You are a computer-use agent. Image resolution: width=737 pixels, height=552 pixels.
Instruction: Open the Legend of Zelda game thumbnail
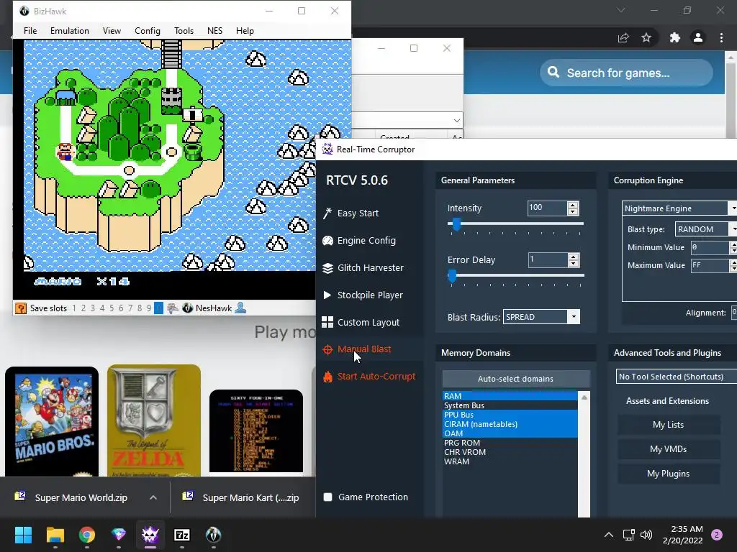pos(154,421)
